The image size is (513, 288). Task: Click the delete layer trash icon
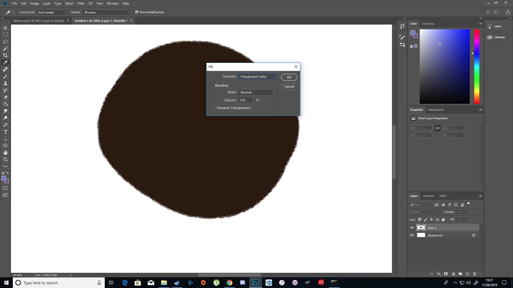(x=475, y=274)
